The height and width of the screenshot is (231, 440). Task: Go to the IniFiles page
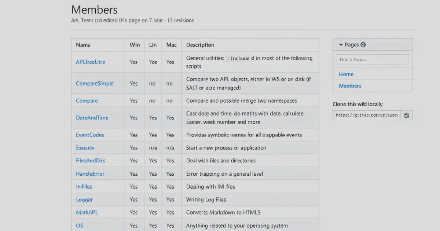coord(84,187)
